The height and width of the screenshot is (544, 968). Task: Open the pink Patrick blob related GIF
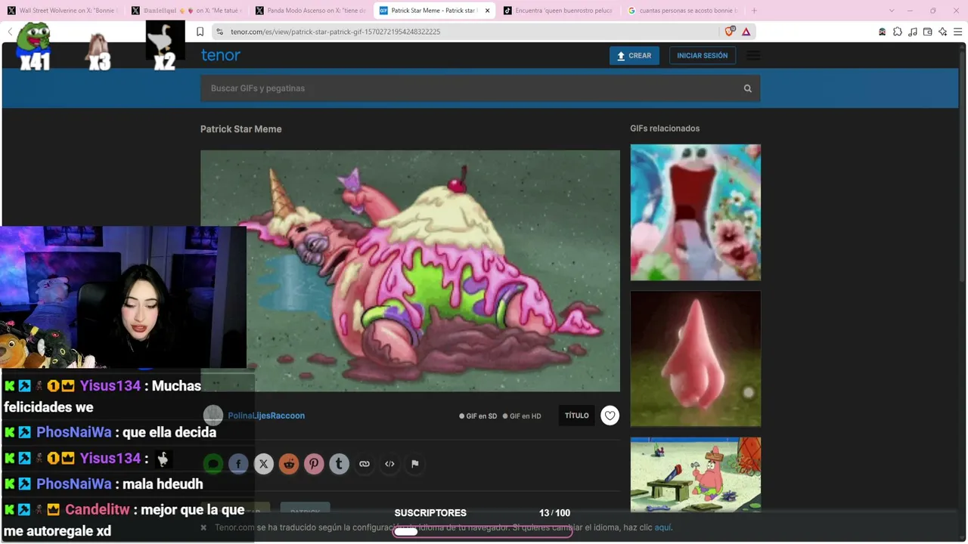pos(696,359)
